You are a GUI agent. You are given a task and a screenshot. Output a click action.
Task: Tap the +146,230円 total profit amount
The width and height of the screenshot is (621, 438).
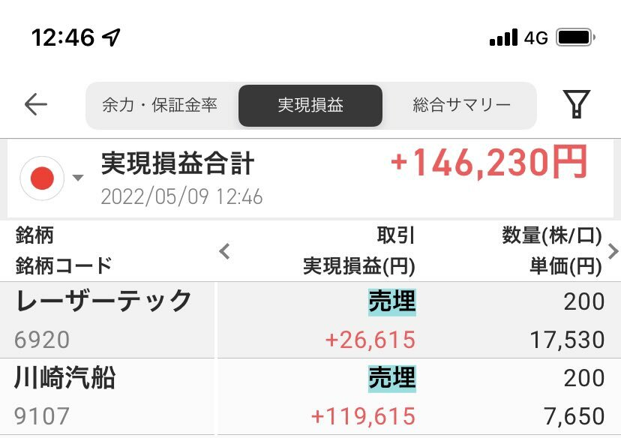pyautogui.click(x=489, y=162)
